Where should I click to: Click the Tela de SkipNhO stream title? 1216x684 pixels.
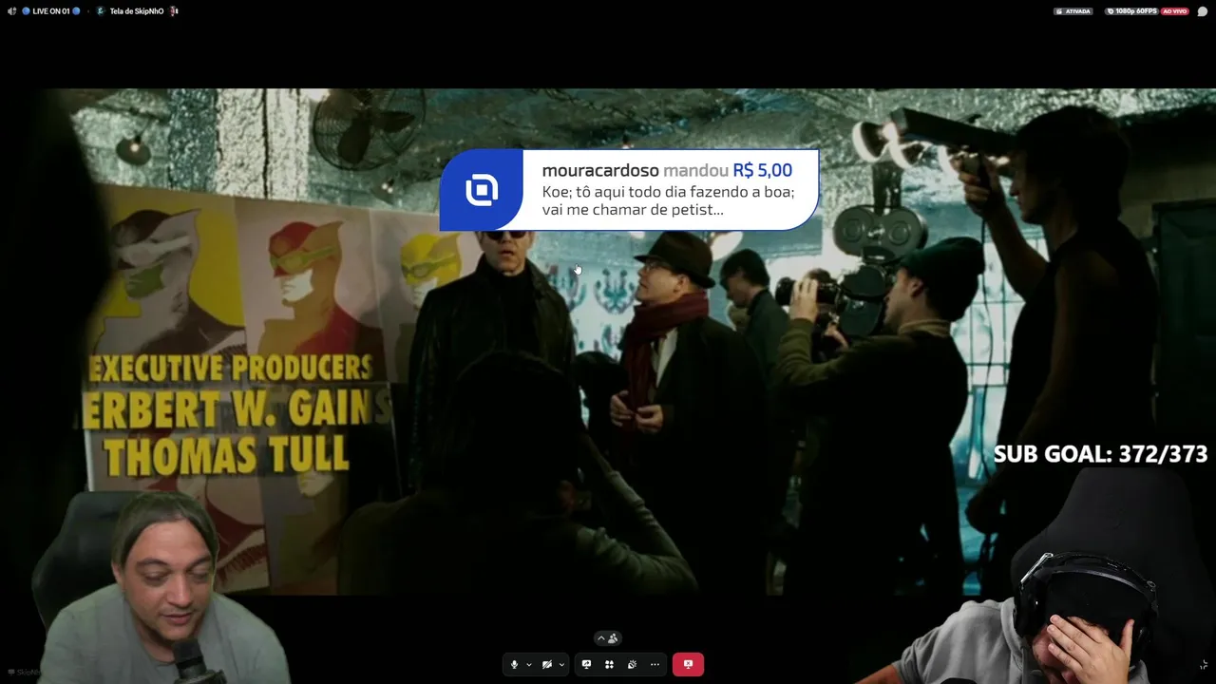pos(137,11)
